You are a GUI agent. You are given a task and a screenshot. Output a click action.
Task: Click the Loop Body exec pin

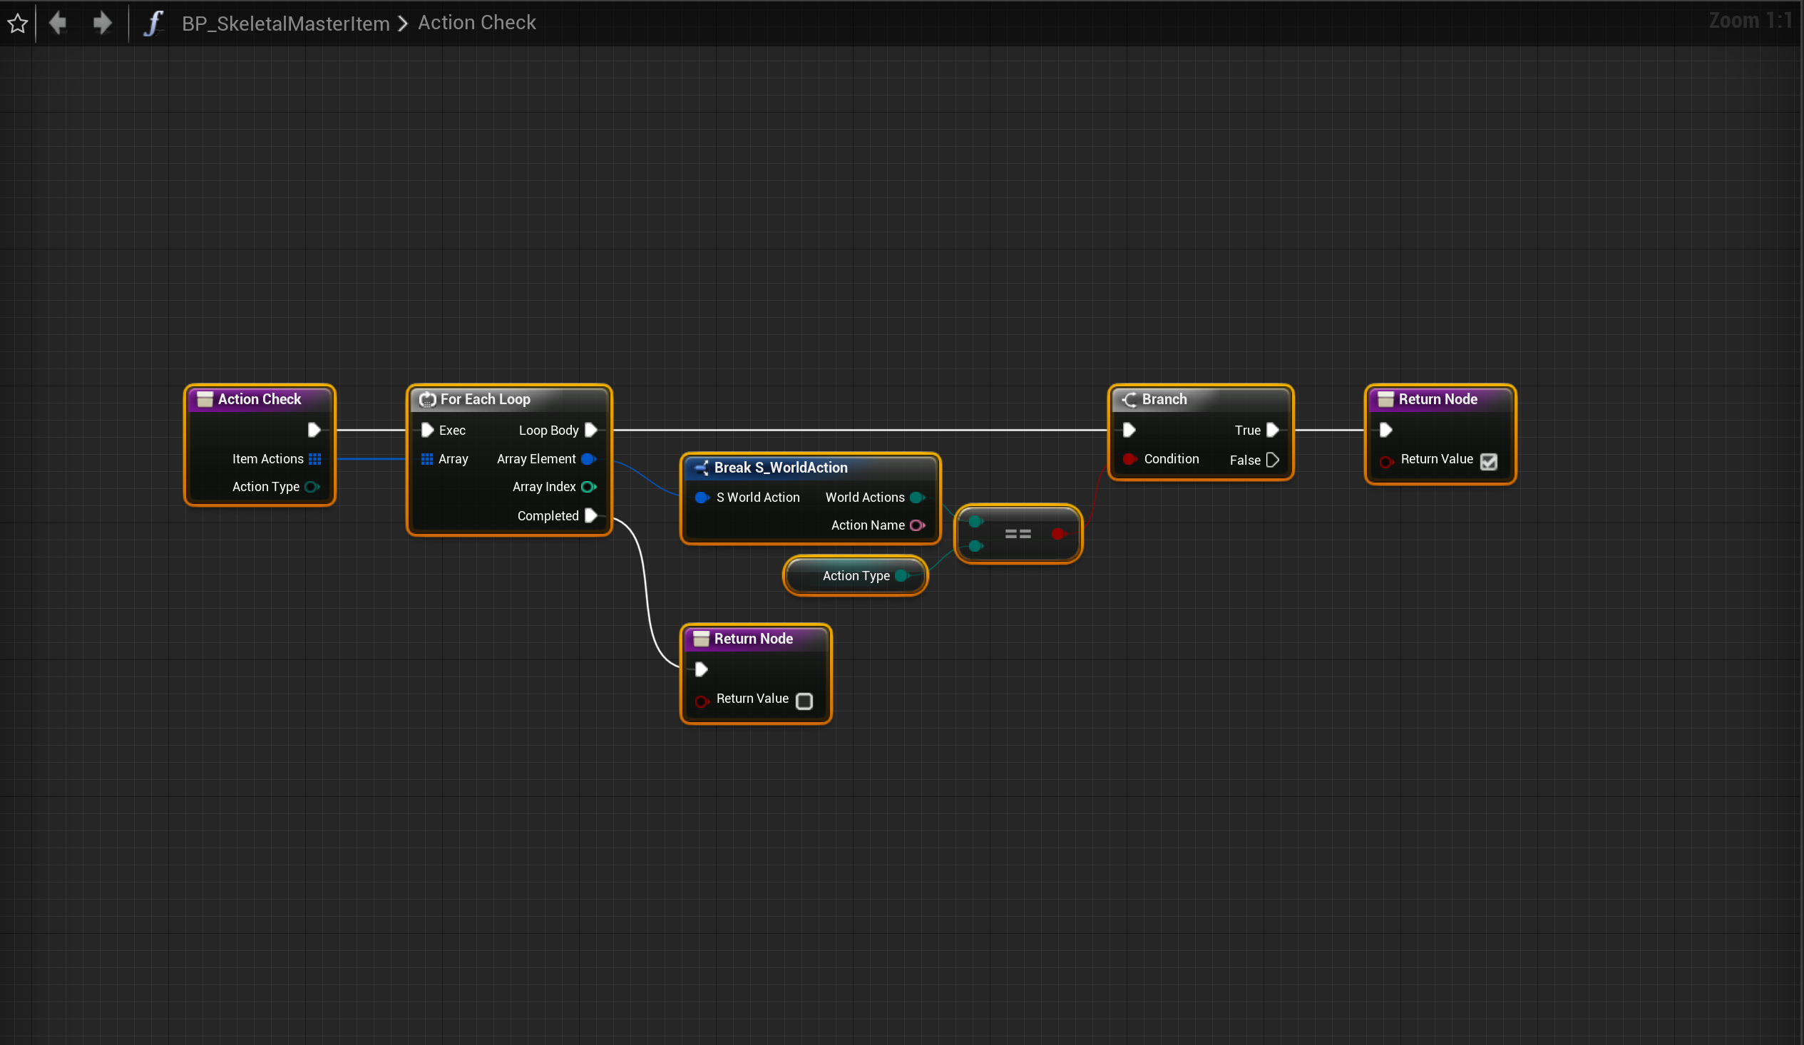click(x=590, y=430)
